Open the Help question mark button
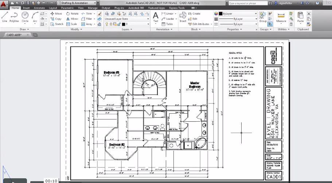332x183 pixels. point(317,3)
